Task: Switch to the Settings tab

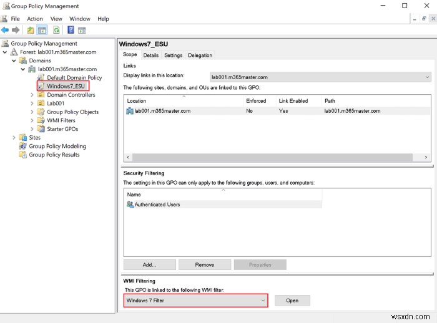Action: point(173,55)
